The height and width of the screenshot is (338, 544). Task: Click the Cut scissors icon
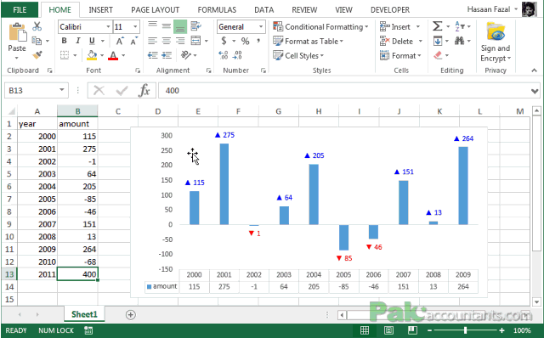point(37,26)
